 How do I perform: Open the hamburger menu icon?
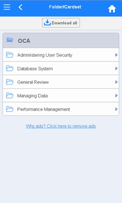[7, 7]
